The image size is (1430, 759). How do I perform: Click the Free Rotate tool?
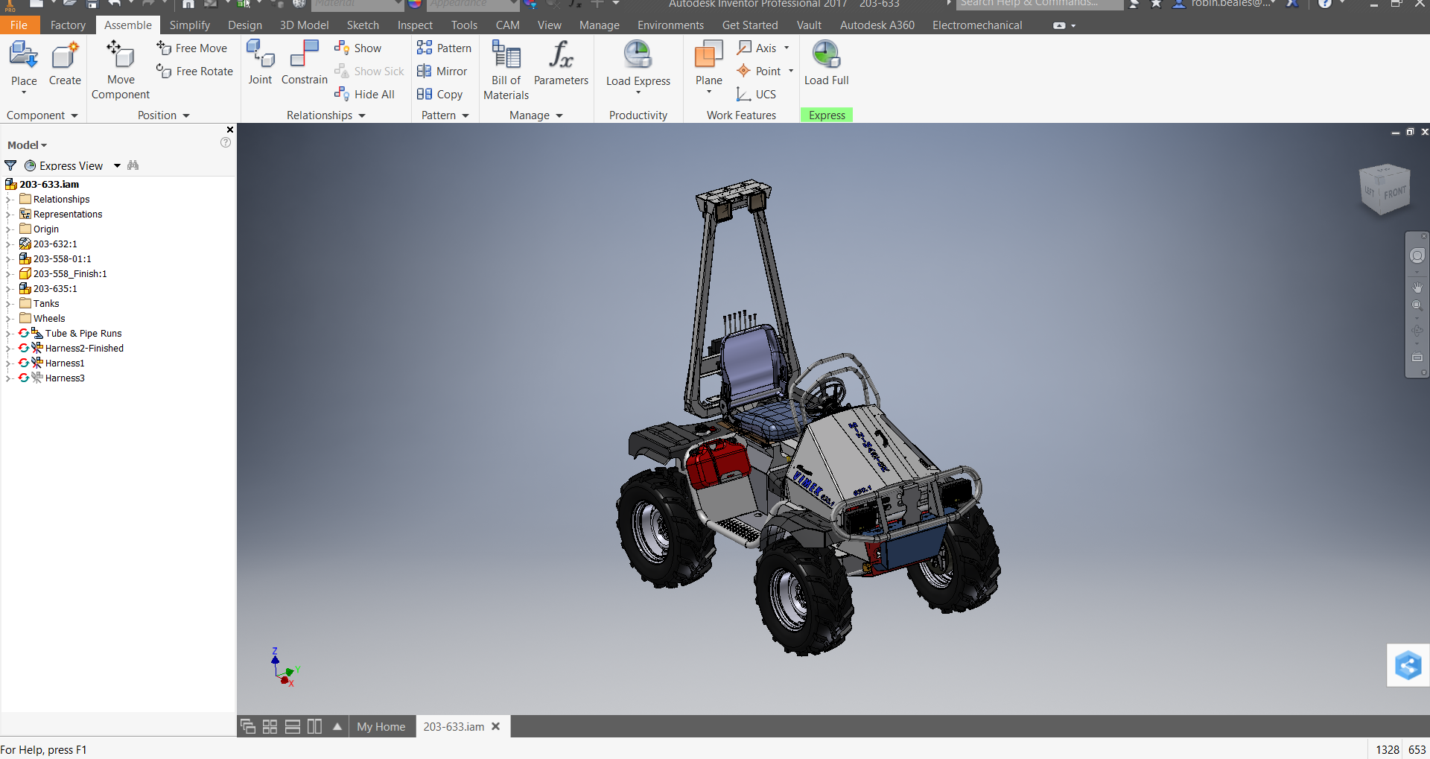(x=195, y=72)
